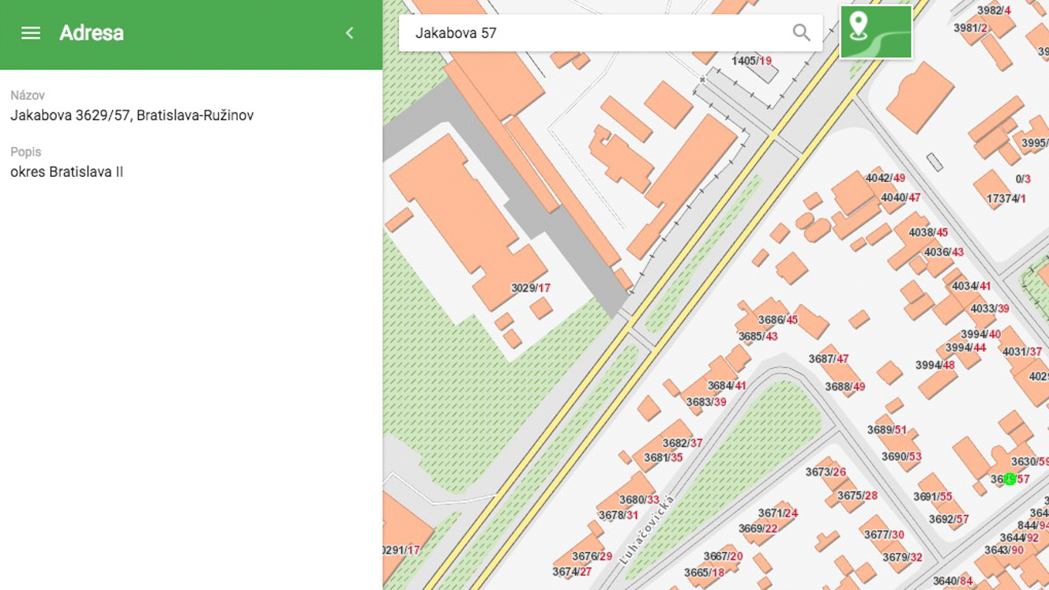
Task: Click building label 3686/45
Action: click(778, 320)
